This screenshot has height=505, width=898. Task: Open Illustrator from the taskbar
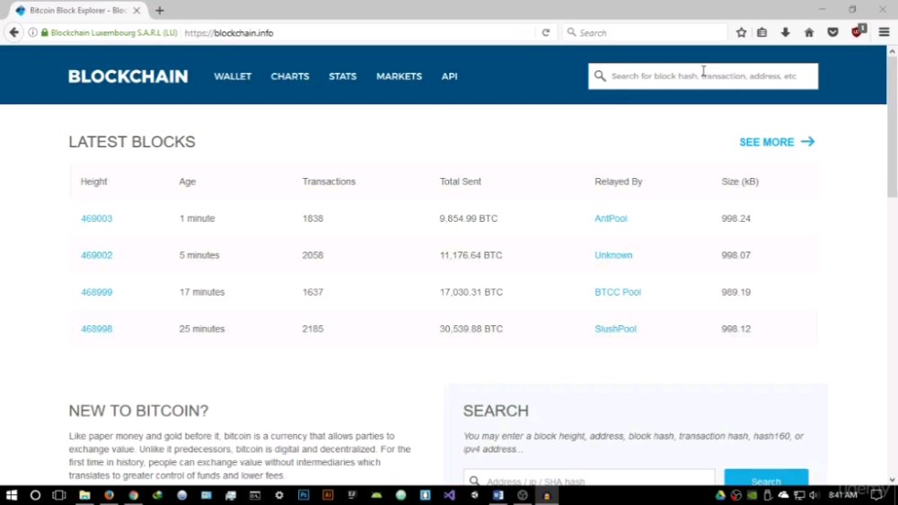tap(328, 495)
